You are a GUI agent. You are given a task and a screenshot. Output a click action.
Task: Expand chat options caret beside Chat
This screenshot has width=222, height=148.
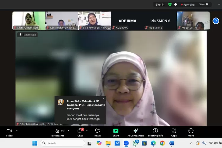point(87,131)
